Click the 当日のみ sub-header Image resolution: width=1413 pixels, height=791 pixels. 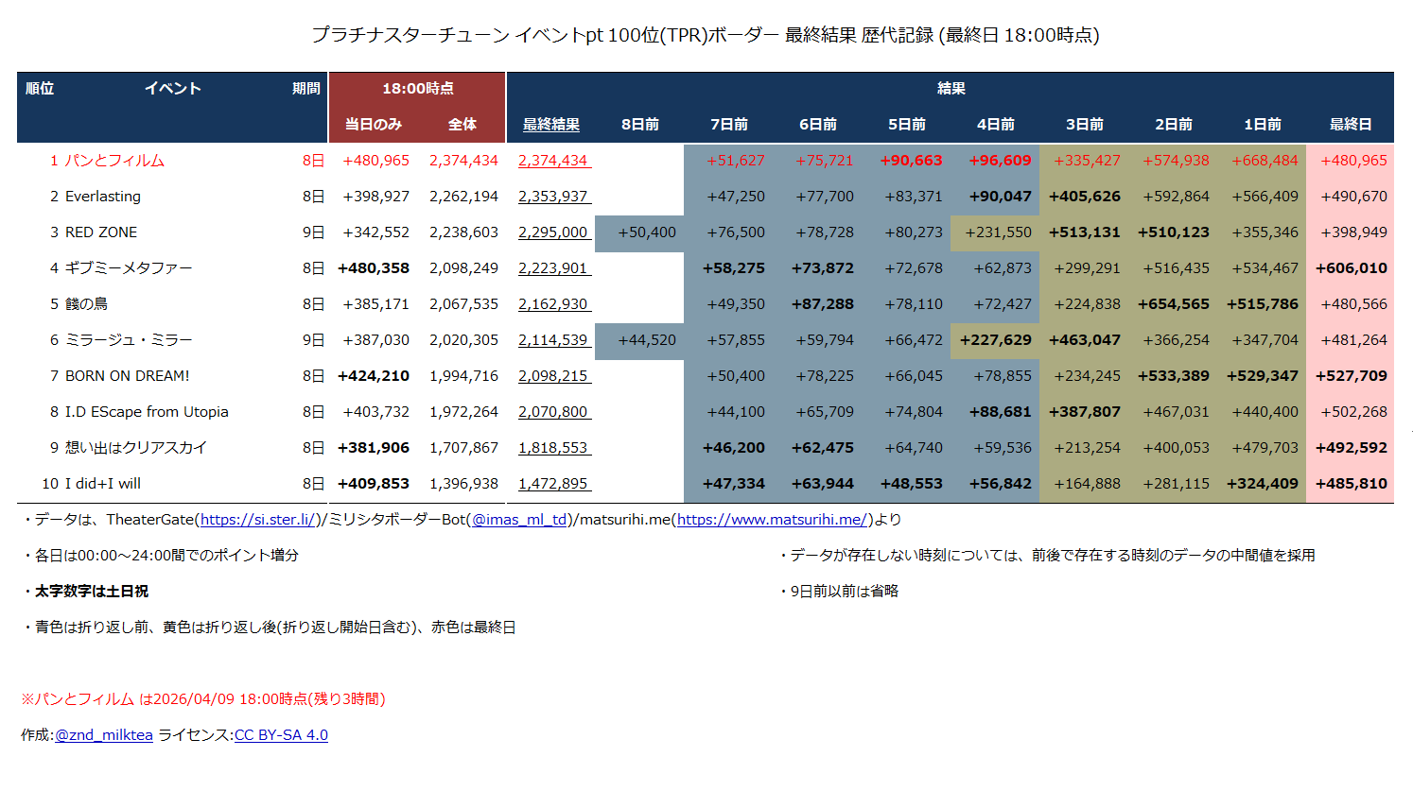(374, 125)
